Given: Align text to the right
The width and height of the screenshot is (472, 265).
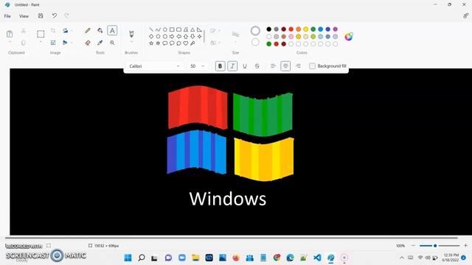Looking at the screenshot, I should [298, 66].
